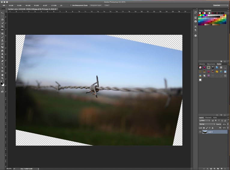Create new fill or adjustment layer
The height and width of the screenshot is (170, 230).
click(215, 169)
